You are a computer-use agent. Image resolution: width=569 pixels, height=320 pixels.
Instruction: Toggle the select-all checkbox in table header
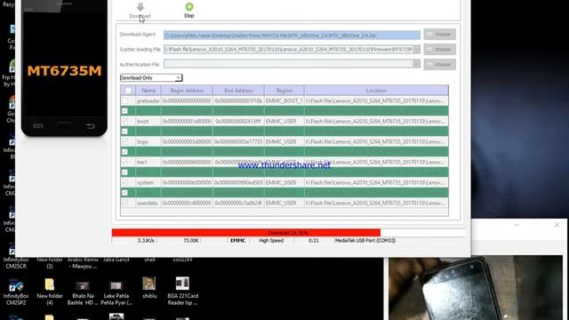tap(128, 91)
